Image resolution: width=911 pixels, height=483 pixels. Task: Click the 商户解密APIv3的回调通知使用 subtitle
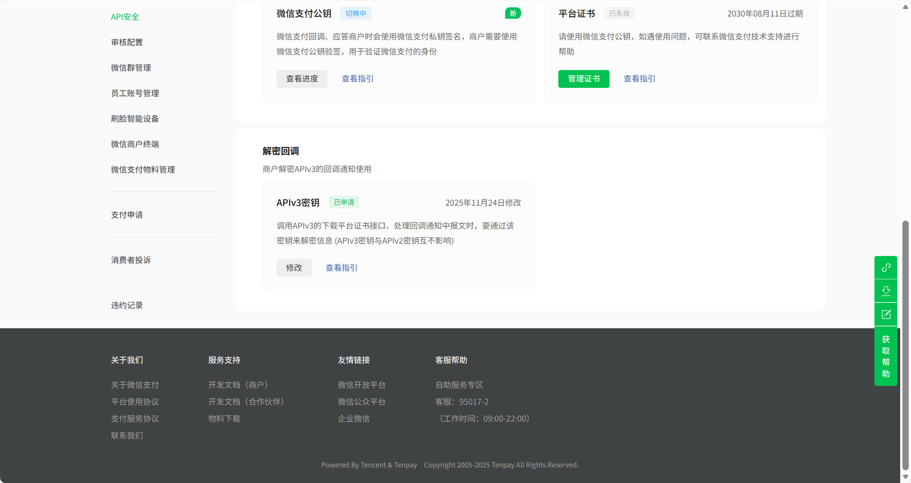coord(317,169)
